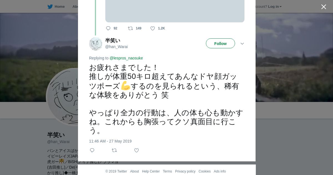This screenshot has width=333, height=175.
Task: Open the tweet timestamp 27 May 2019
Action: pos(110,141)
